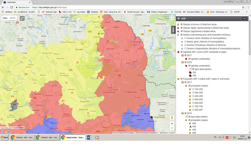This screenshot has width=251, height=152.
Task: Toggle fullscreen map view
Action: click(171, 18)
